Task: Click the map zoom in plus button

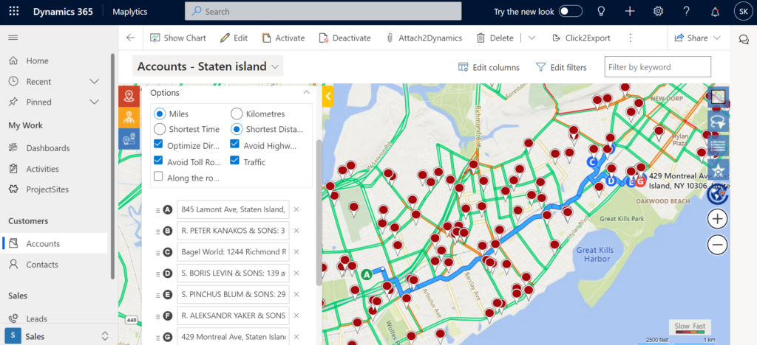Action: tap(717, 219)
